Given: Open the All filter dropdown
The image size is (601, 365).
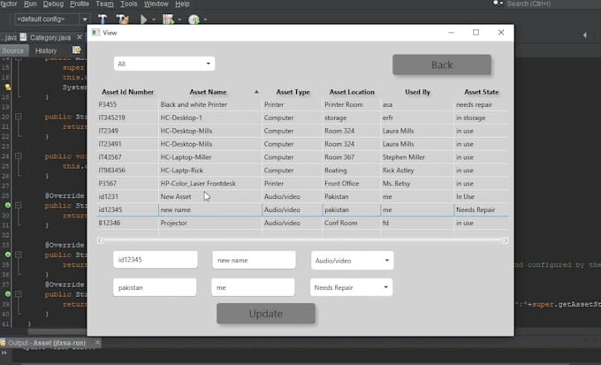Looking at the screenshot, I should pyautogui.click(x=164, y=64).
